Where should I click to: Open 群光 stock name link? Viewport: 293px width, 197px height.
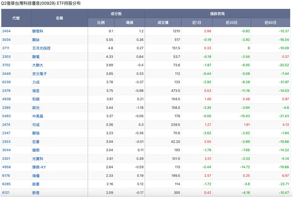(36, 108)
